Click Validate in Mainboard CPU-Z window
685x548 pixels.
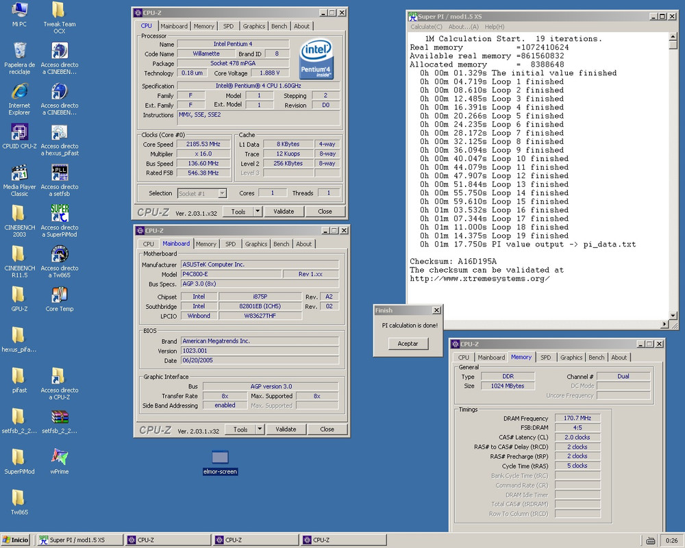tap(286, 429)
